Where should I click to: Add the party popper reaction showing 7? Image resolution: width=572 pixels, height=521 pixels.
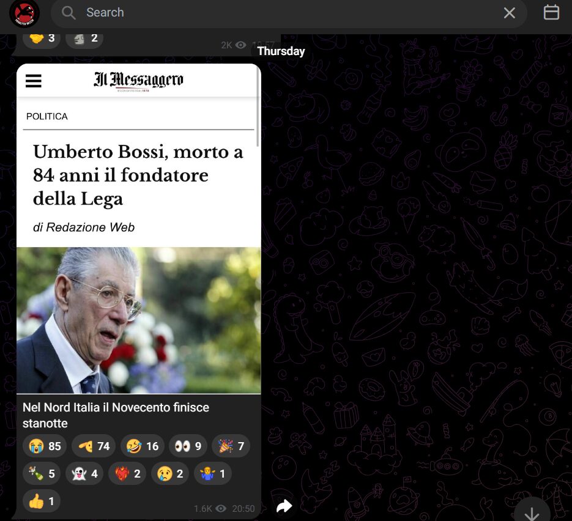point(231,446)
